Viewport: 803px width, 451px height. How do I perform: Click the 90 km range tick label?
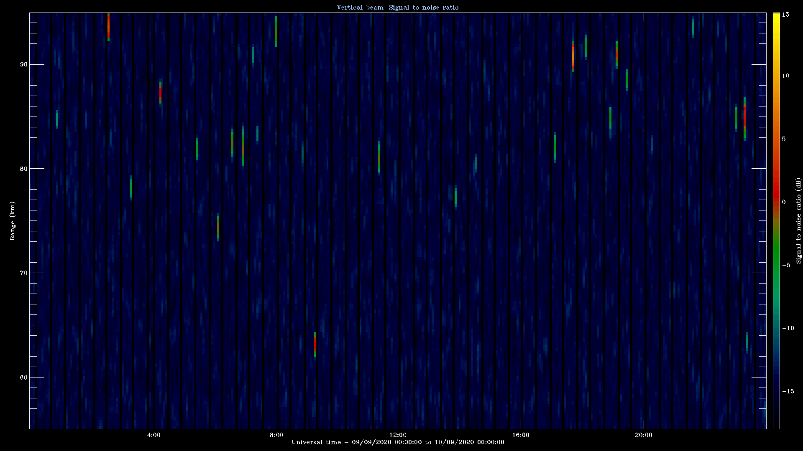[23, 64]
